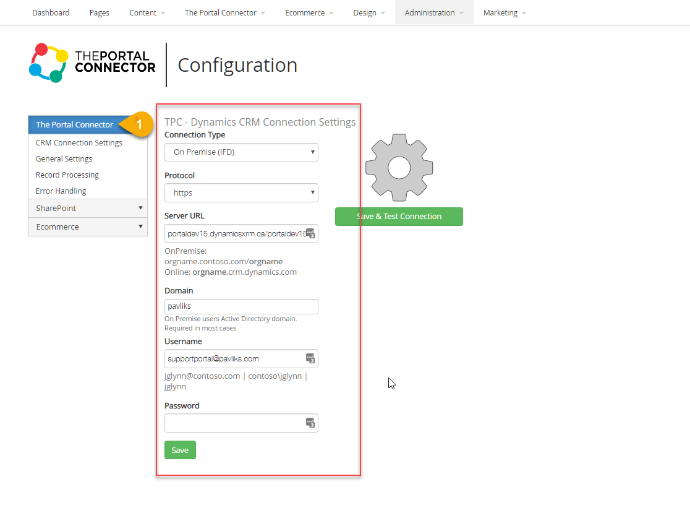Click the TPC - Dynamics CRM Connection Settings heading
Image resolution: width=690 pixels, height=505 pixels.
coord(260,122)
